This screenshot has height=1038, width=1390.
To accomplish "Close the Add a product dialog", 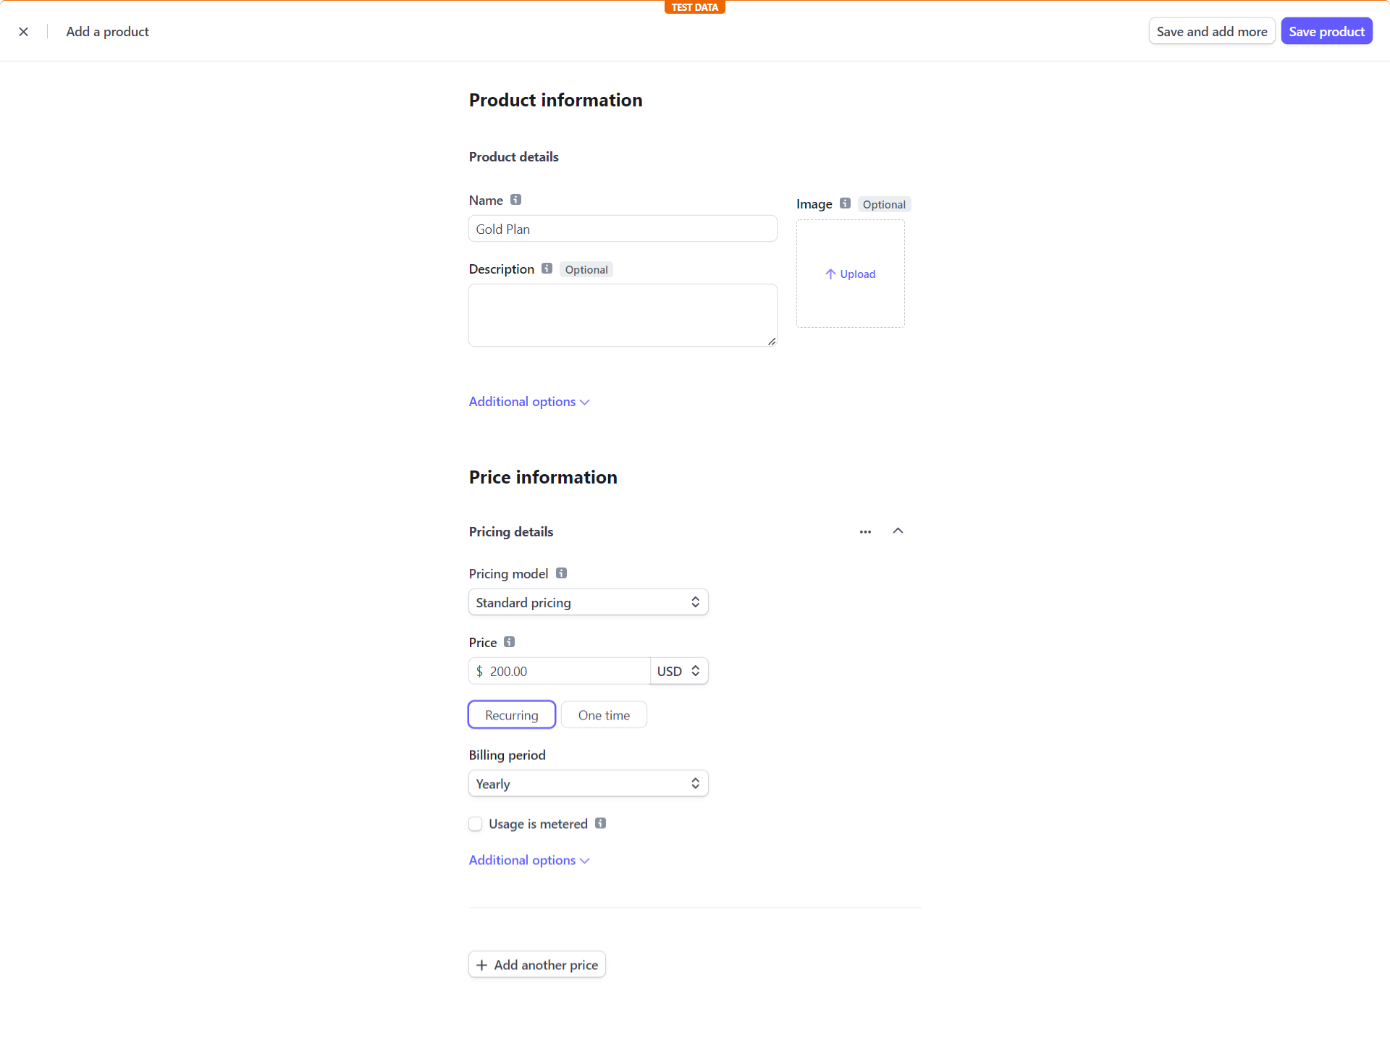I will (x=24, y=32).
